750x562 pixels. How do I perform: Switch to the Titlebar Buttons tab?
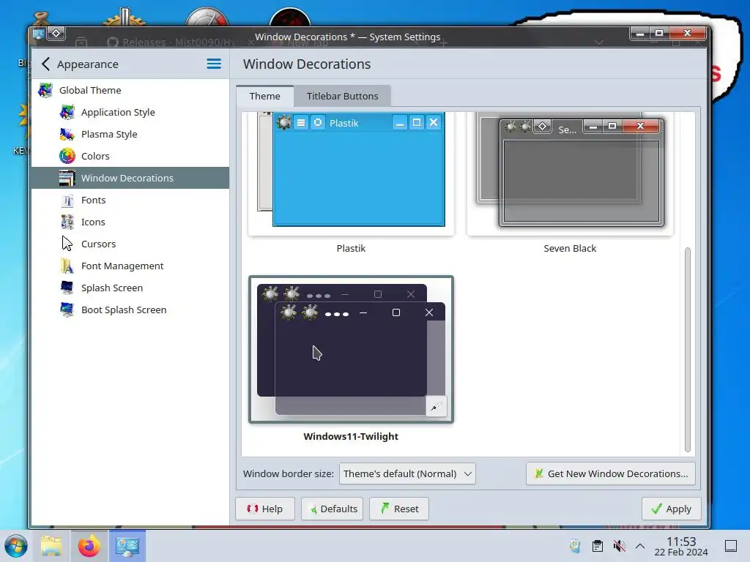(x=343, y=96)
